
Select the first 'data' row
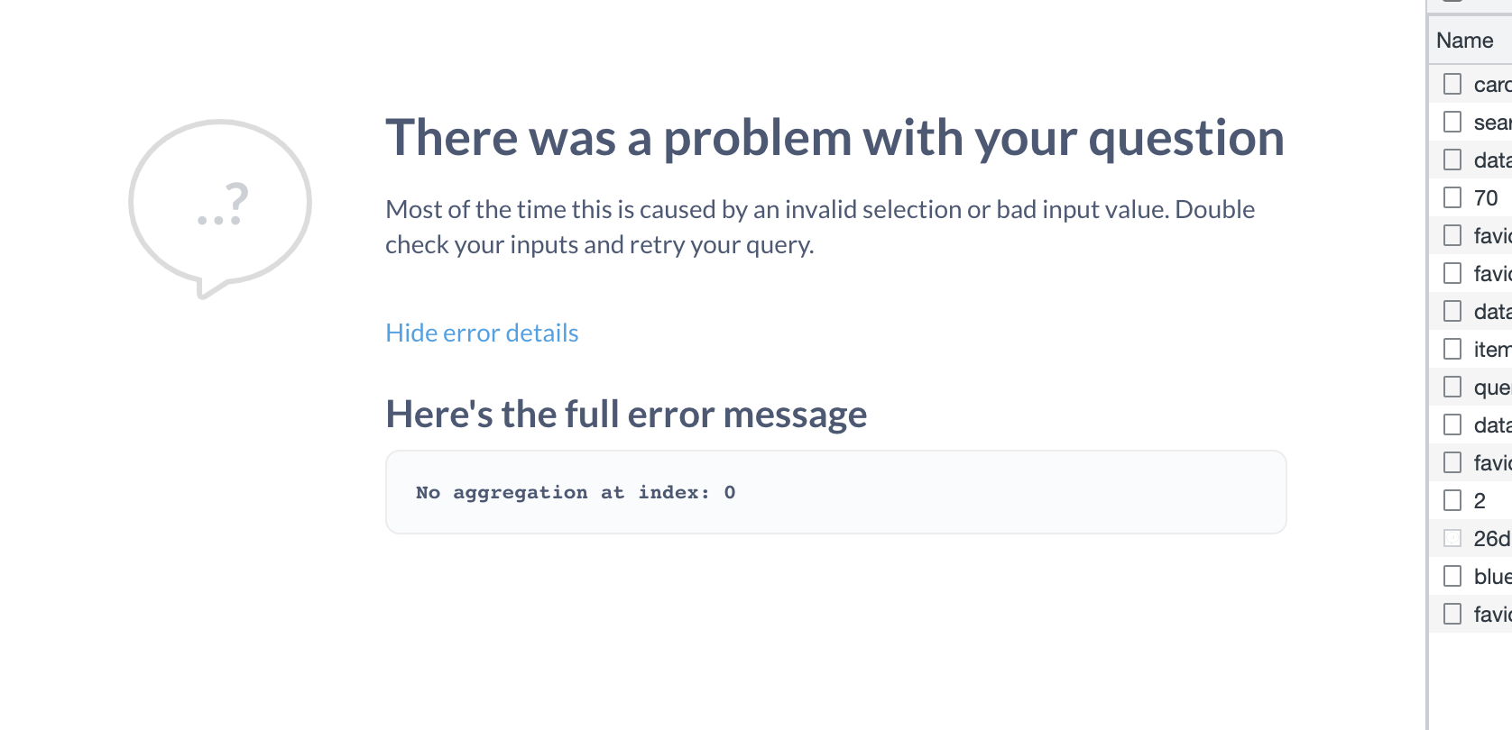pos(1487,160)
